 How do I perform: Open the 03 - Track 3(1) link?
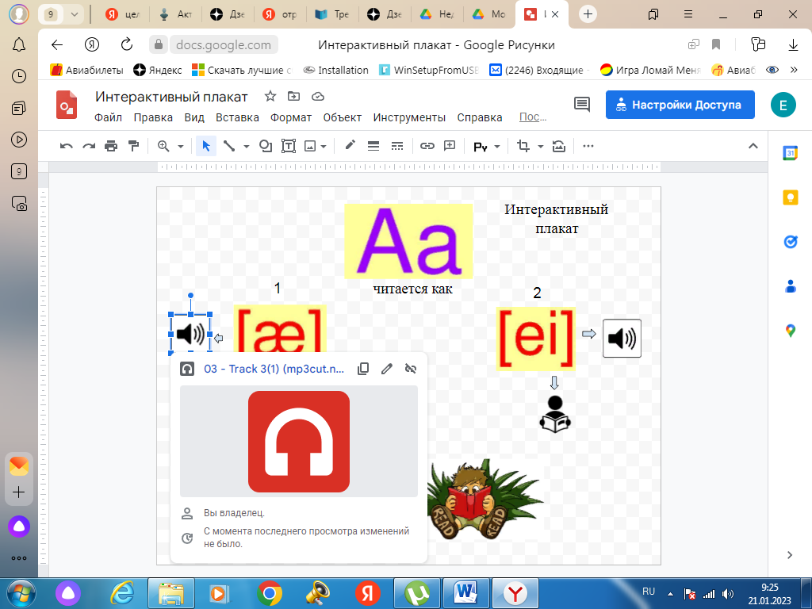(274, 369)
